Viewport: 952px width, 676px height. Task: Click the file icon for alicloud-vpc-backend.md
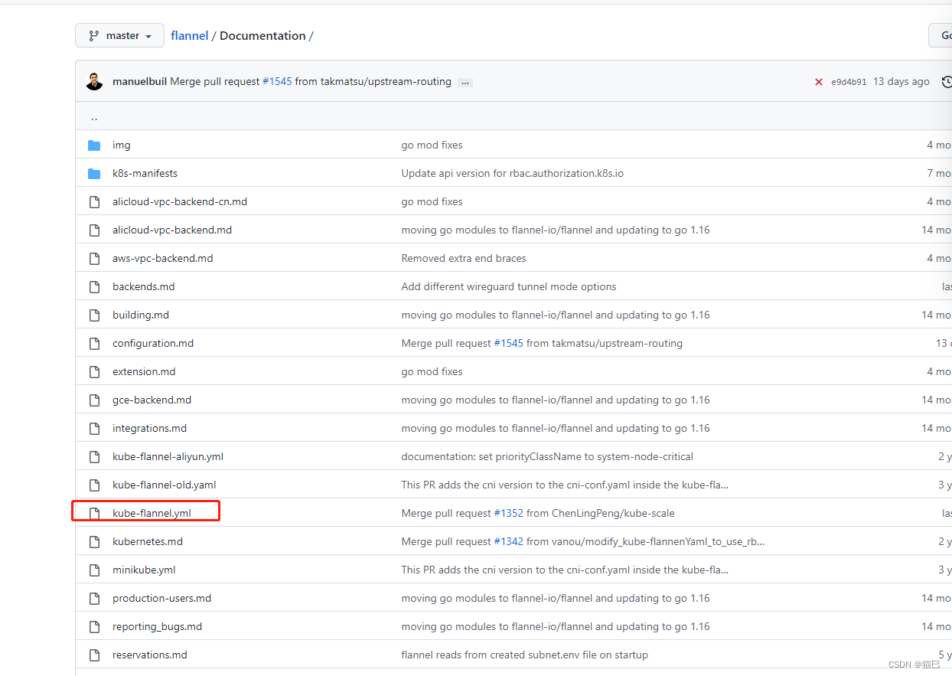[x=94, y=230]
